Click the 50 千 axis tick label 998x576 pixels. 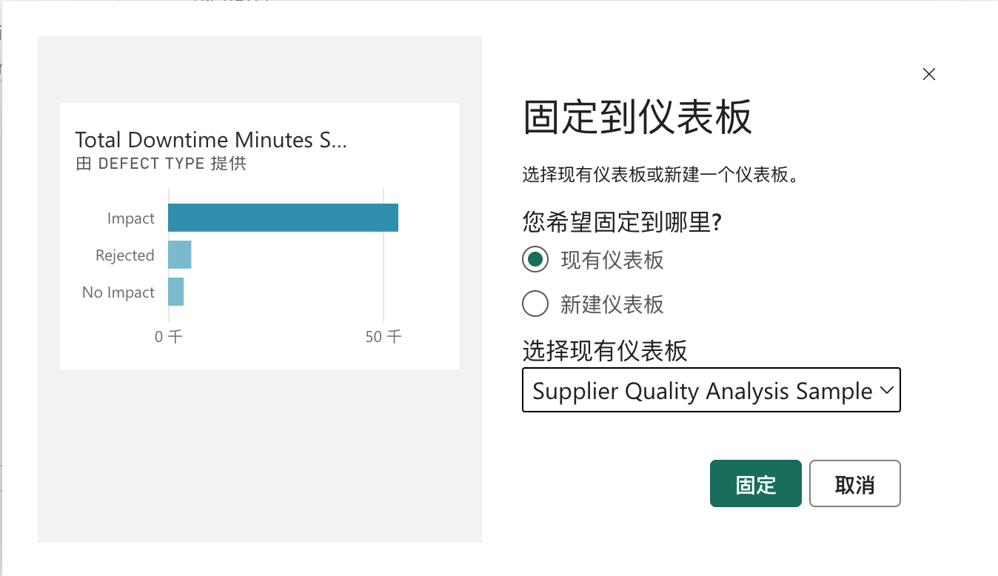pos(384,337)
